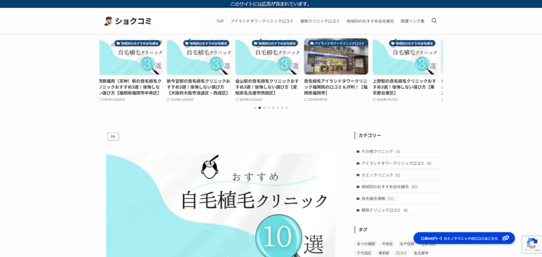The width and height of the screenshot is (542, 257).
Task: Click the ショクコミ site logo
Action: coord(128,21)
